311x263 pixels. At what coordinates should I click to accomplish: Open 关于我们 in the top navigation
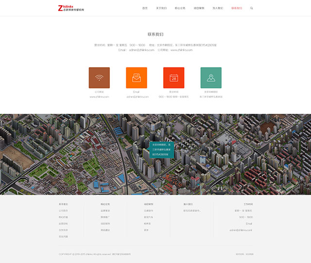pyautogui.click(x=161, y=8)
